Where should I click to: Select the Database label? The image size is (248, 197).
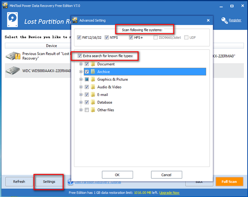pos(105,102)
